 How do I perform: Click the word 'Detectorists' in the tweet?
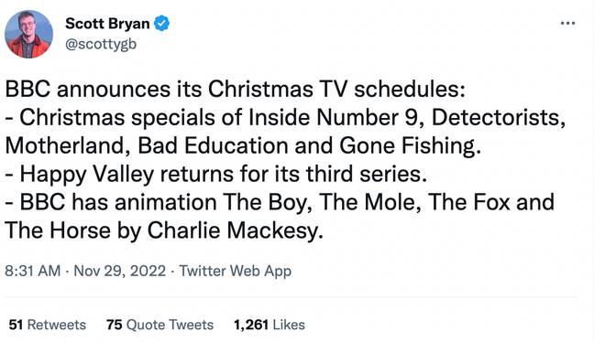point(499,118)
